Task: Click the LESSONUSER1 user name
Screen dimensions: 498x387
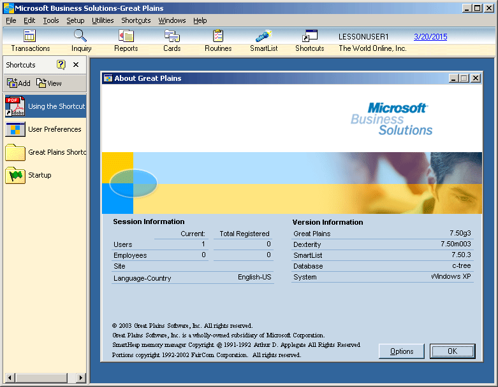Action: click(363, 37)
